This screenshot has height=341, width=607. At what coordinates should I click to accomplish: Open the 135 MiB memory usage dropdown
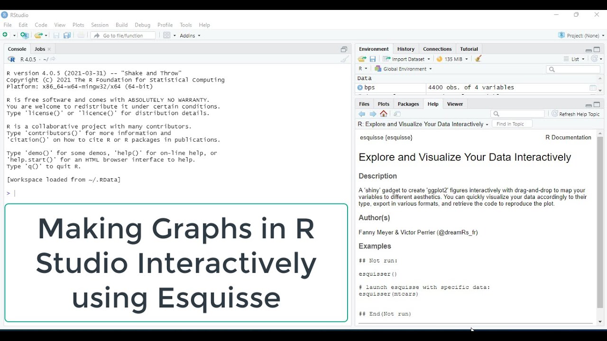click(x=452, y=59)
